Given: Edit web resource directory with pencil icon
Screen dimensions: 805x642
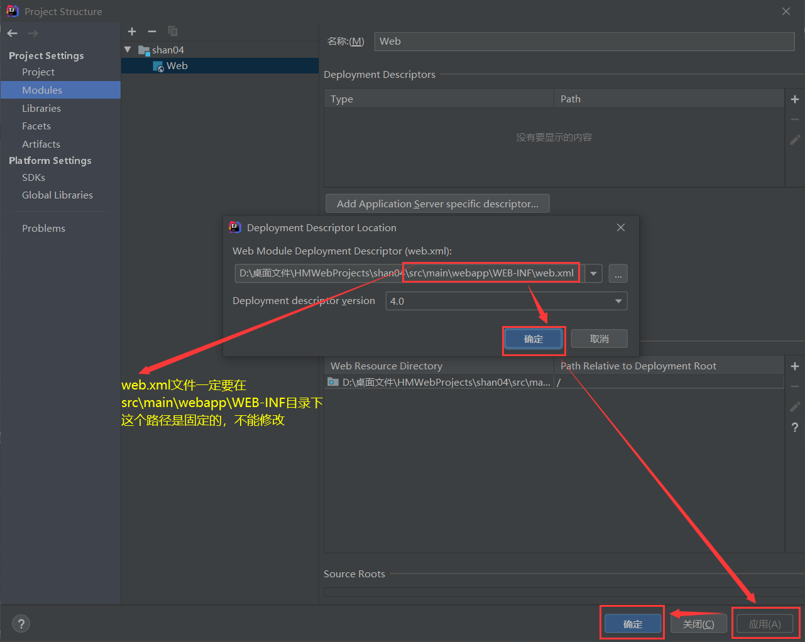Looking at the screenshot, I should pyautogui.click(x=795, y=406).
